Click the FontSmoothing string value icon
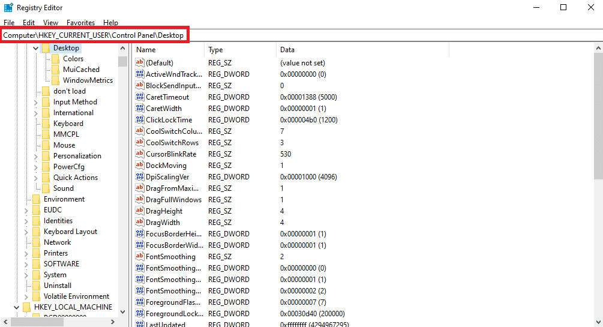 coord(140,257)
